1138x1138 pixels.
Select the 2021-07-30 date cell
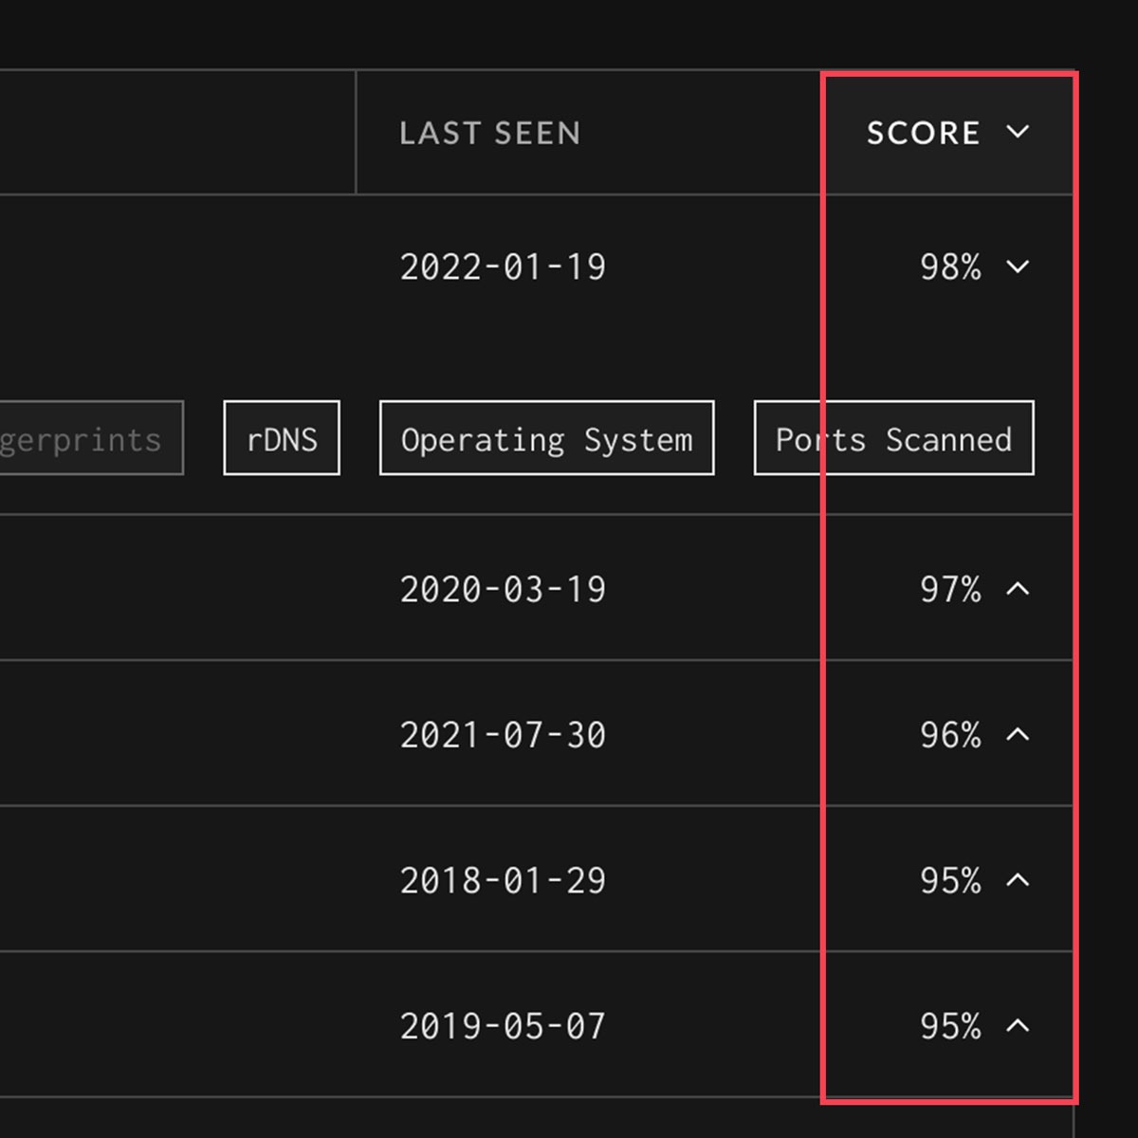tap(503, 735)
